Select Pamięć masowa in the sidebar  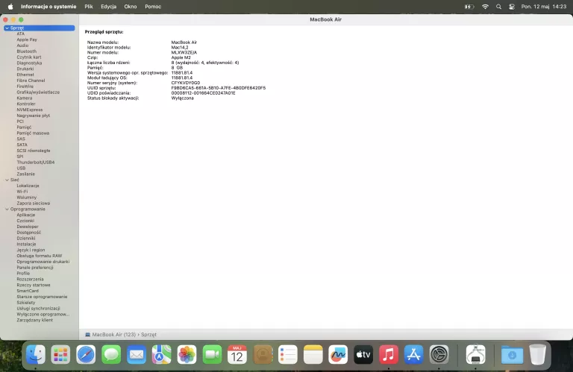33,133
